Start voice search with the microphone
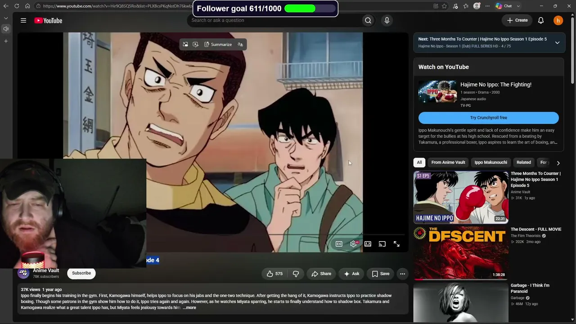The height and width of the screenshot is (324, 576). pyautogui.click(x=387, y=20)
